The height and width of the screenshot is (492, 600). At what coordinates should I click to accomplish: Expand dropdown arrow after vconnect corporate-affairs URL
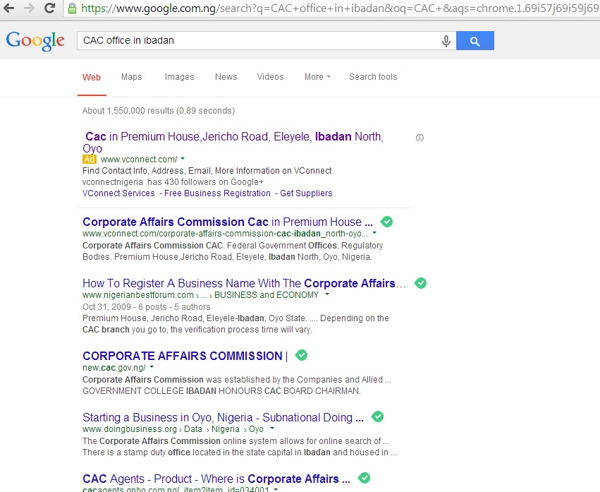374,233
